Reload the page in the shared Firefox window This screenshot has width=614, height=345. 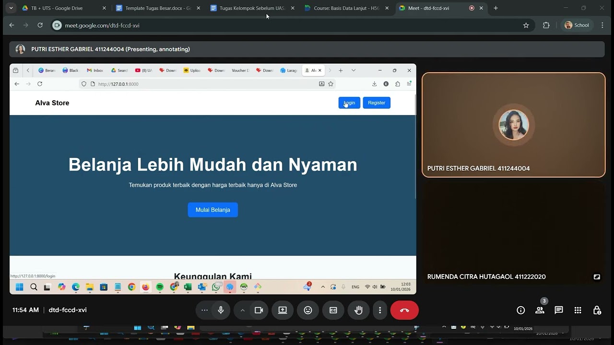[x=40, y=84]
